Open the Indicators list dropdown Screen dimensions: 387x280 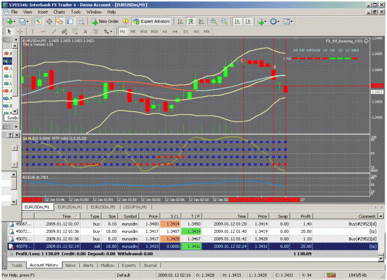262,22
